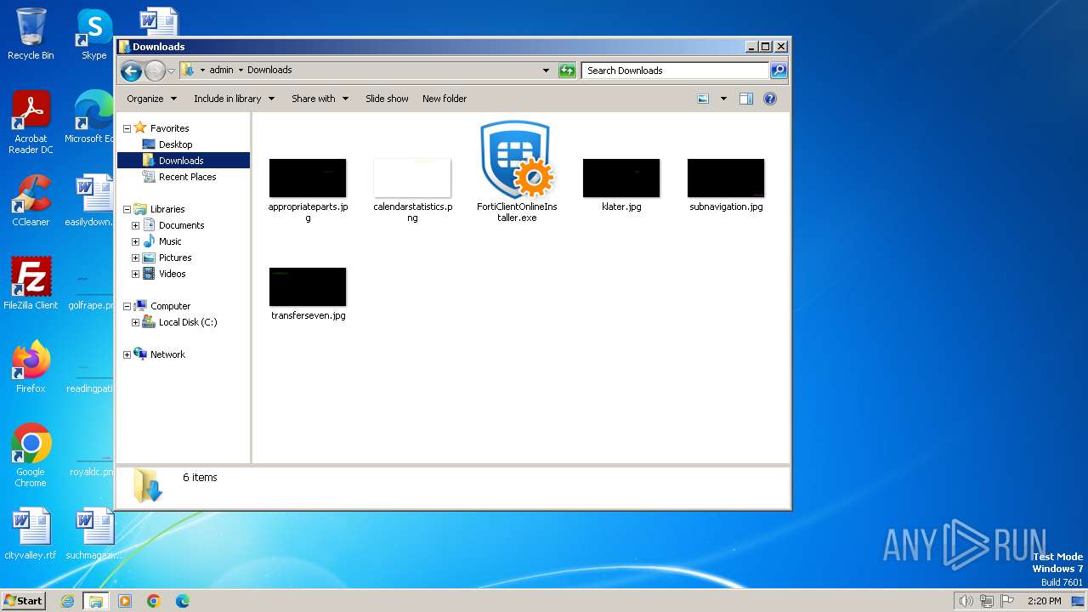
Task: Select the Videos library
Action: pyautogui.click(x=172, y=274)
